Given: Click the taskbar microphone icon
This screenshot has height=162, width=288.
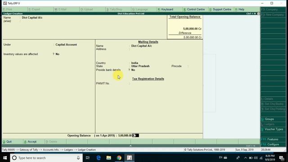Looking at the screenshot, I should point(78,158).
